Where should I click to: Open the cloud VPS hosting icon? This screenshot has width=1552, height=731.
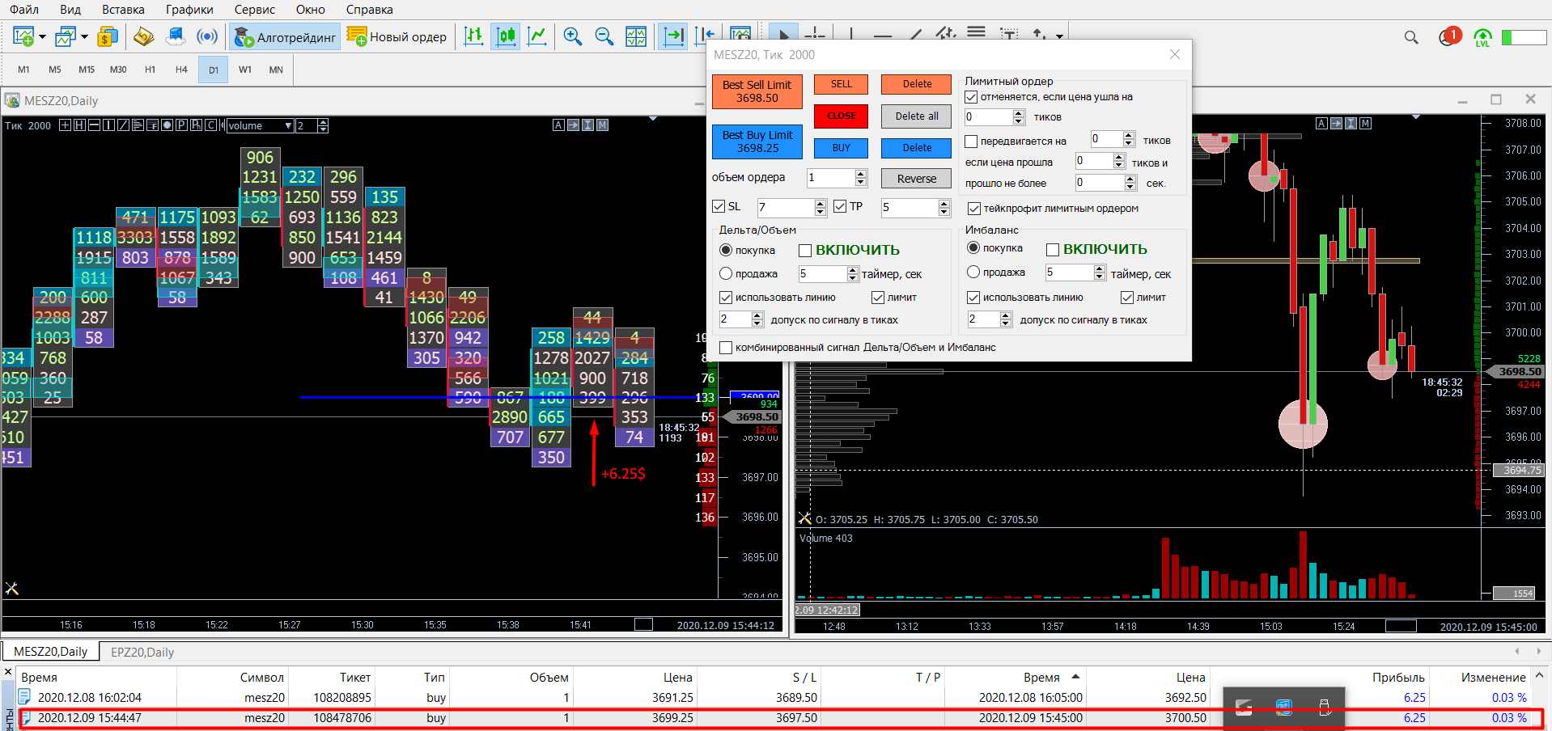click(x=175, y=36)
